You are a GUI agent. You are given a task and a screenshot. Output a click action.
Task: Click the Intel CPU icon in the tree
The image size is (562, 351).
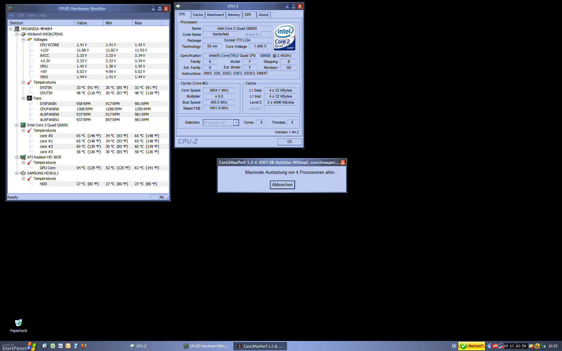pos(23,125)
